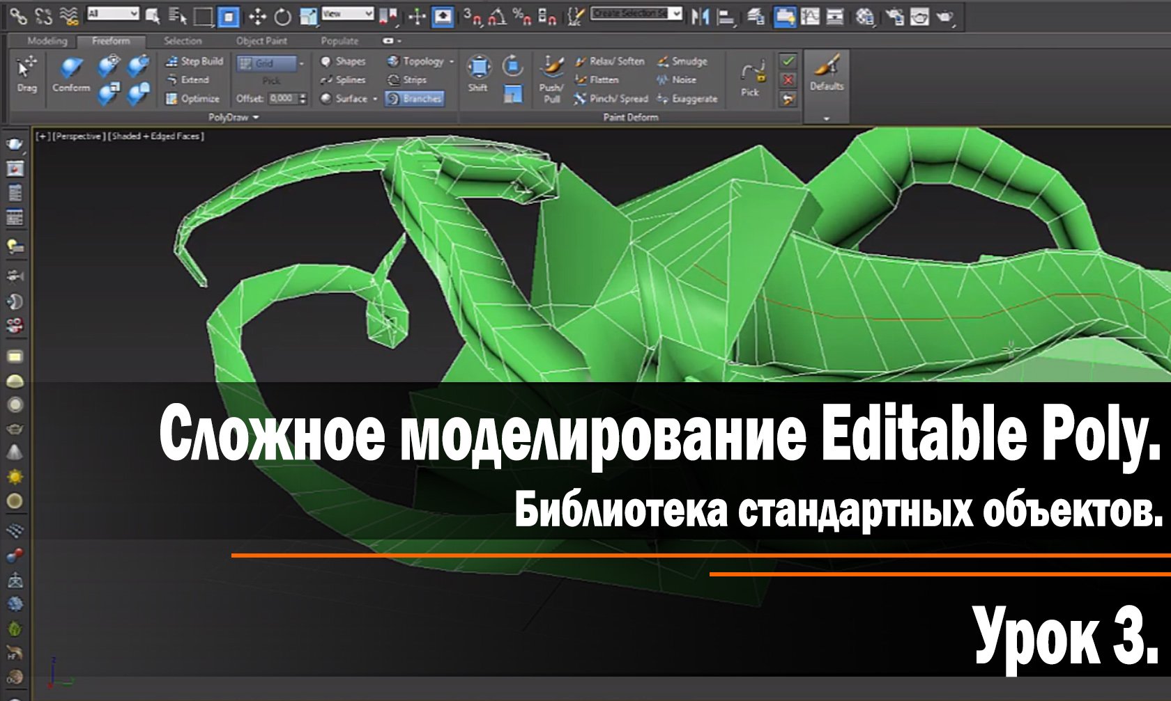Viewport: 1171px width, 701px height.
Task: Open the View reference coordinate system dropdown
Action: click(346, 12)
